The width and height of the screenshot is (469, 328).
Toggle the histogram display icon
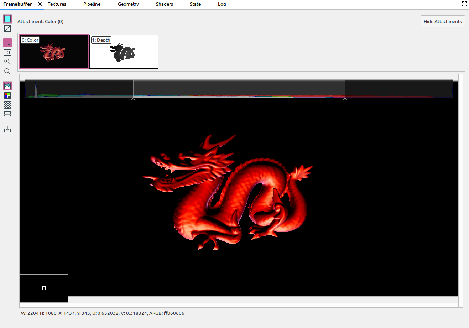point(7,86)
